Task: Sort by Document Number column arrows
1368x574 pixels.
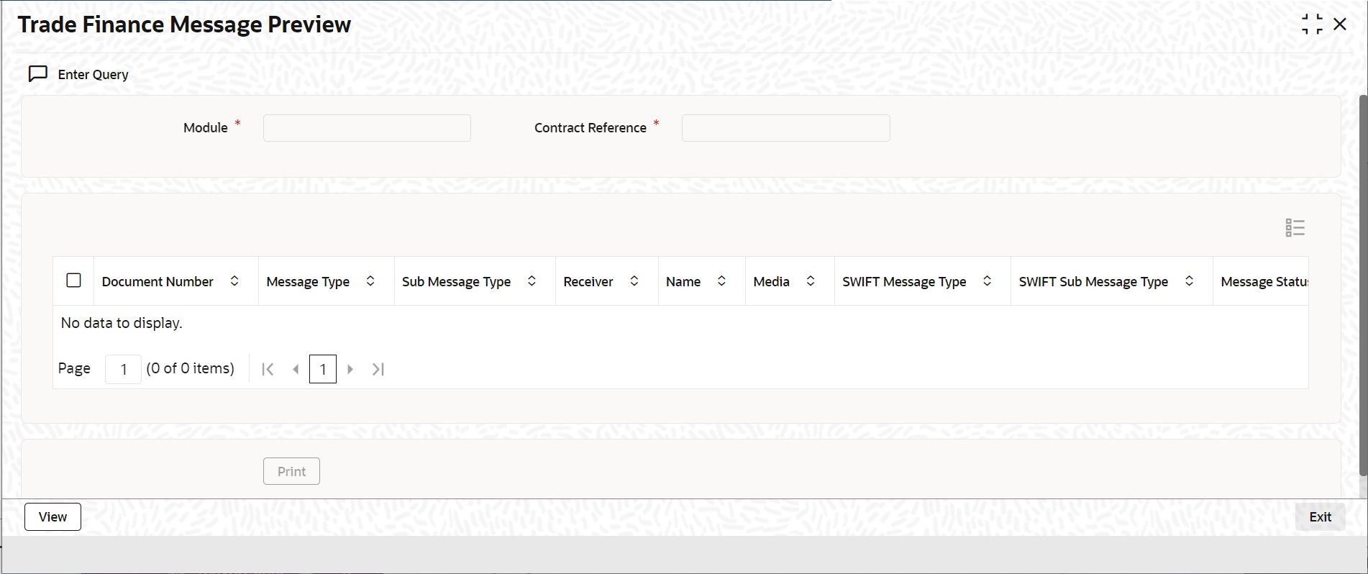Action: coord(234,281)
